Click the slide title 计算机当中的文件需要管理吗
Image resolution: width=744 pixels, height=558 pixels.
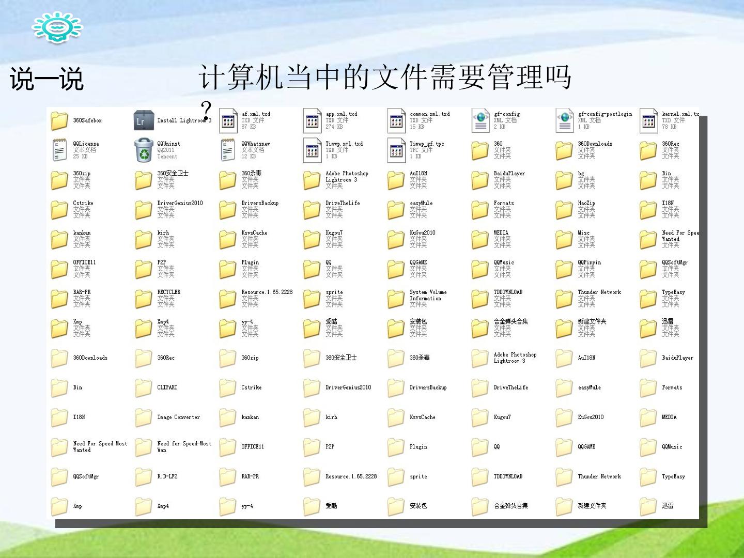(x=385, y=76)
